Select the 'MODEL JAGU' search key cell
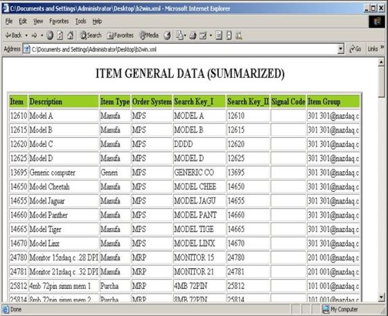 tap(200, 201)
